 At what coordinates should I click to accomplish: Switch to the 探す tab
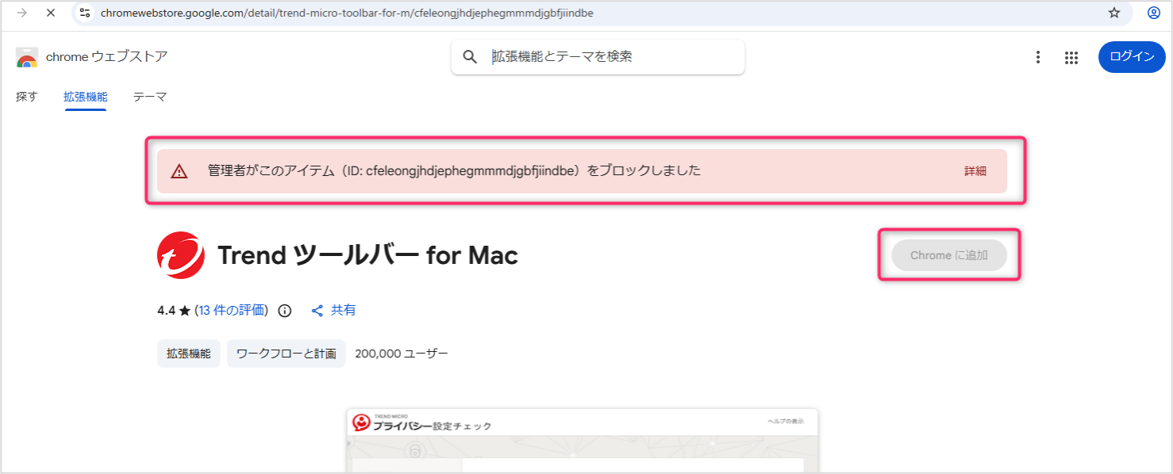click(27, 97)
